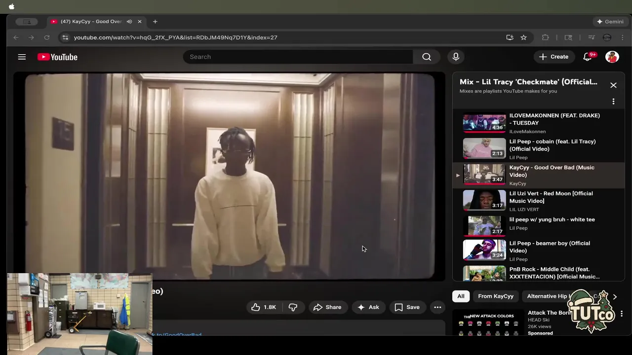The image size is (632, 355).
Task: Click the 'Mix - Lil Tracy Checkmate' playlist heading
Action: (x=528, y=82)
